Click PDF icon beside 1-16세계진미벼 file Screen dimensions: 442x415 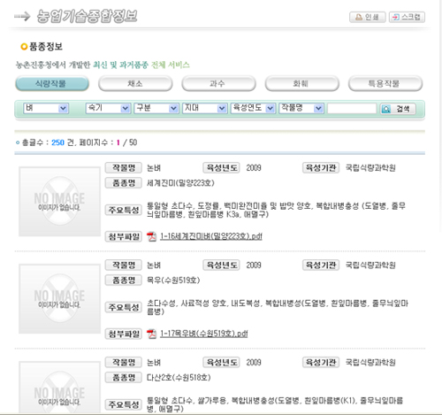(x=151, y=236)
